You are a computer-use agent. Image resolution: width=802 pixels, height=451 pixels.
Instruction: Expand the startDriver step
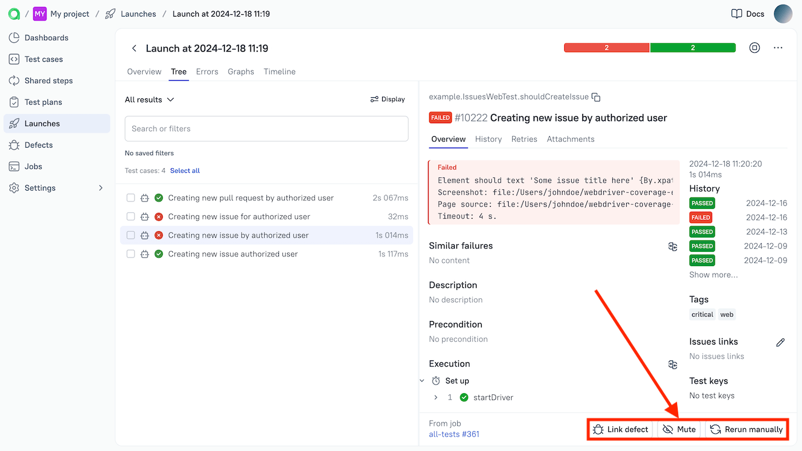click(435, 397)
